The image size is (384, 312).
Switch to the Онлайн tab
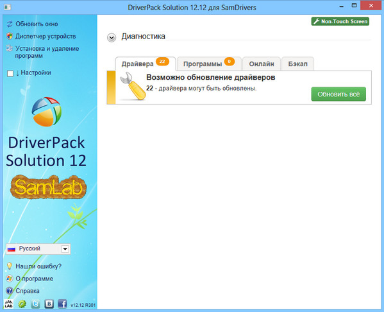pos(262,64)
